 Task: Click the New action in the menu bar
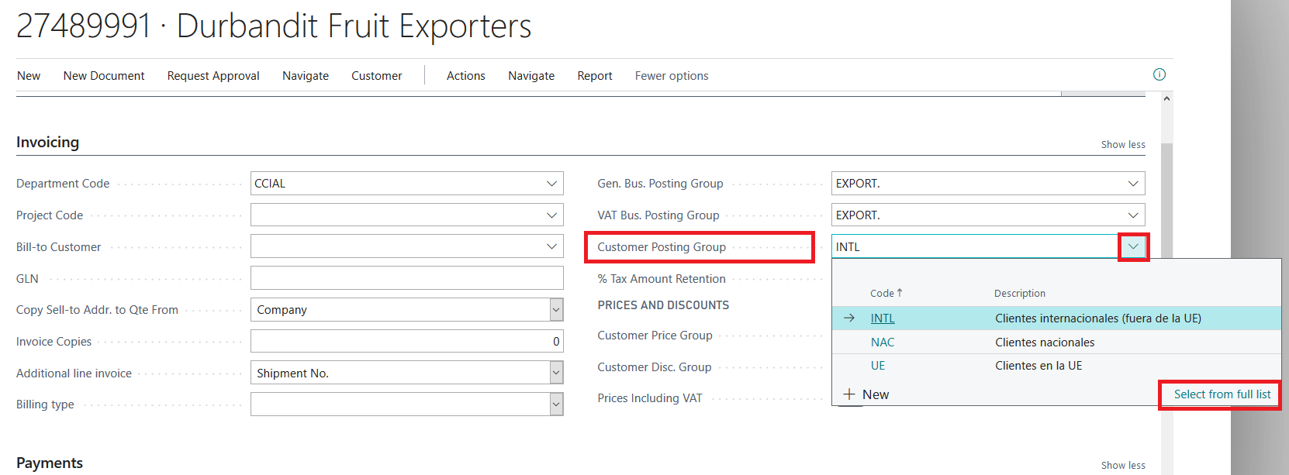[x=29, y=76]
